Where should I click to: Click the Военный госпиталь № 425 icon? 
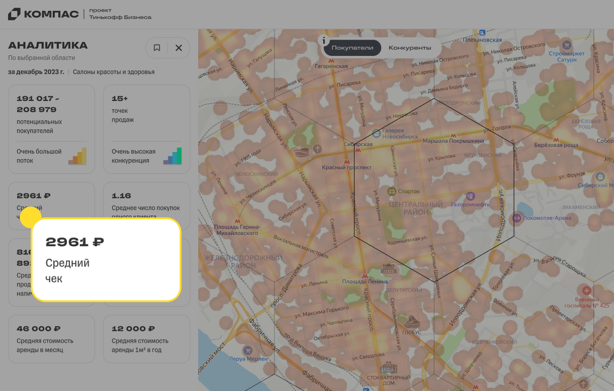(x=586, y=290)
